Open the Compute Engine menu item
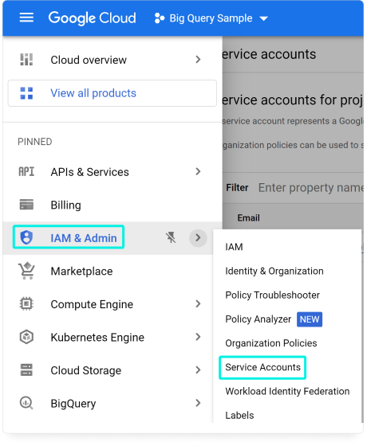The height and width of the screenshot is (446, 367). pyautogui.click(x=92, y=304)
